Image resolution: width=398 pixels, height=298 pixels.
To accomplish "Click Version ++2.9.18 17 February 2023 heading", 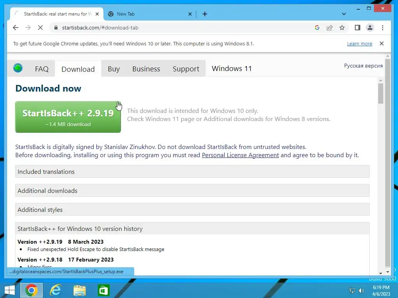I will click(x=65, y=260).
